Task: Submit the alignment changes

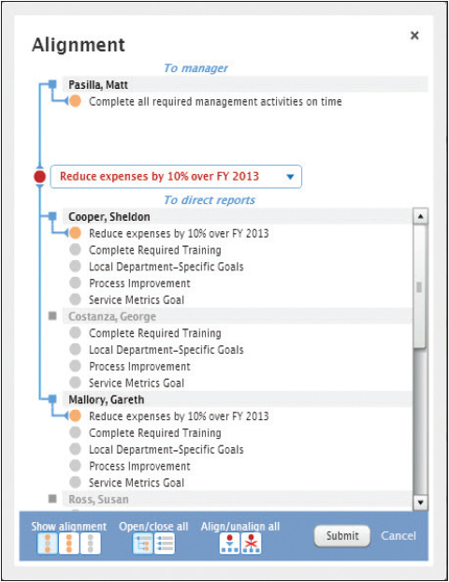Action: (342, 536)
